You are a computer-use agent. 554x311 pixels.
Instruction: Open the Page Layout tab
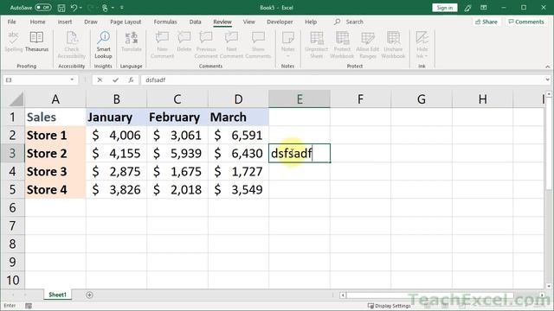tap(126, 22)
